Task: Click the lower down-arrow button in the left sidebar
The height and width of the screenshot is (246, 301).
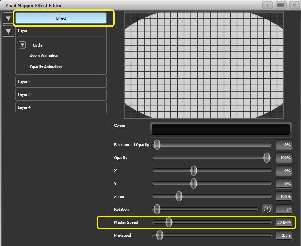Action: click(8, 31)
